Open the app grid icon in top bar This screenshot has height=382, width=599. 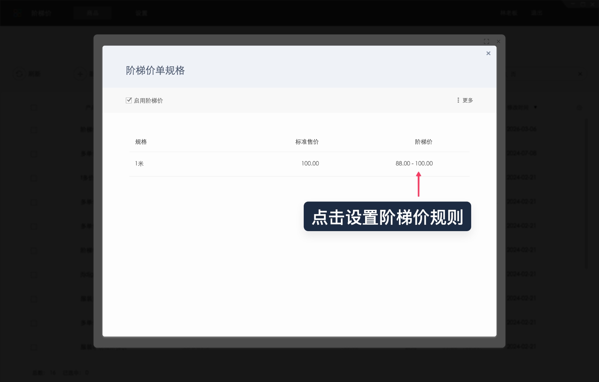coord(18,13)
